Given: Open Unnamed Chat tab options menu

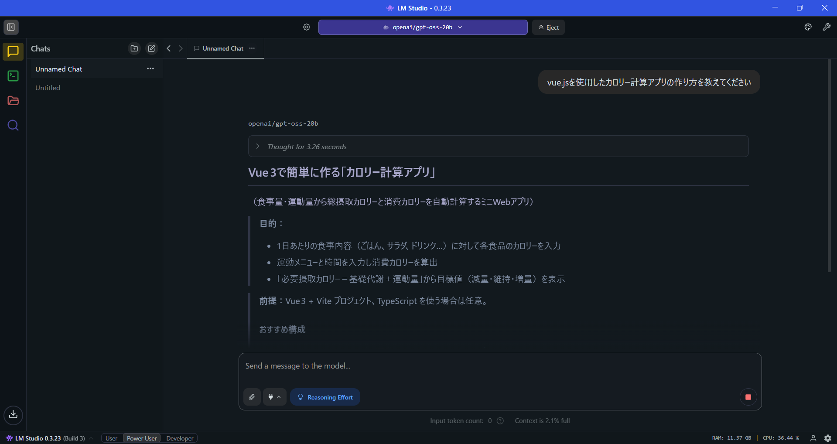Looking at the screenshot, I should pos(252,48).
